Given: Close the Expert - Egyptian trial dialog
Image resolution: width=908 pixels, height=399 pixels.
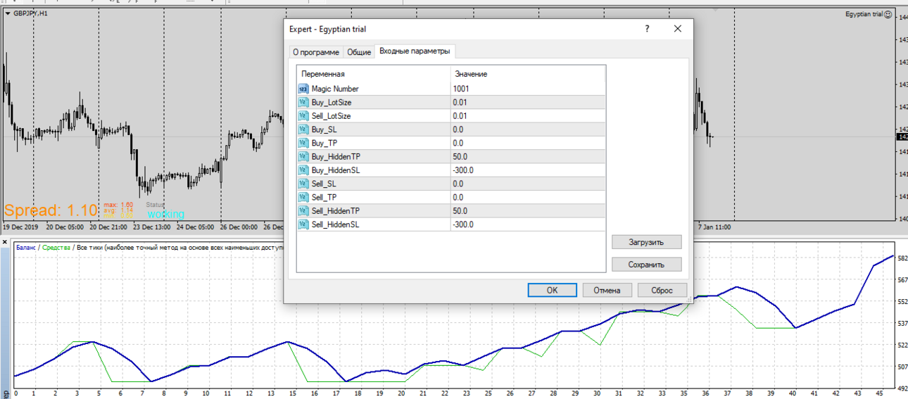Looking at the screenshot, I should (x=678, y=29).
